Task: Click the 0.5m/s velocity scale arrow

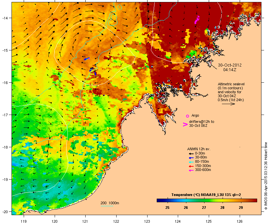Action: (x=228, y=104)
